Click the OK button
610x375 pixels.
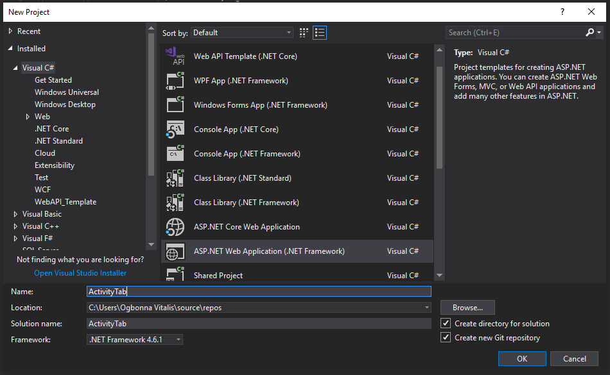click(x=522, y=359)
